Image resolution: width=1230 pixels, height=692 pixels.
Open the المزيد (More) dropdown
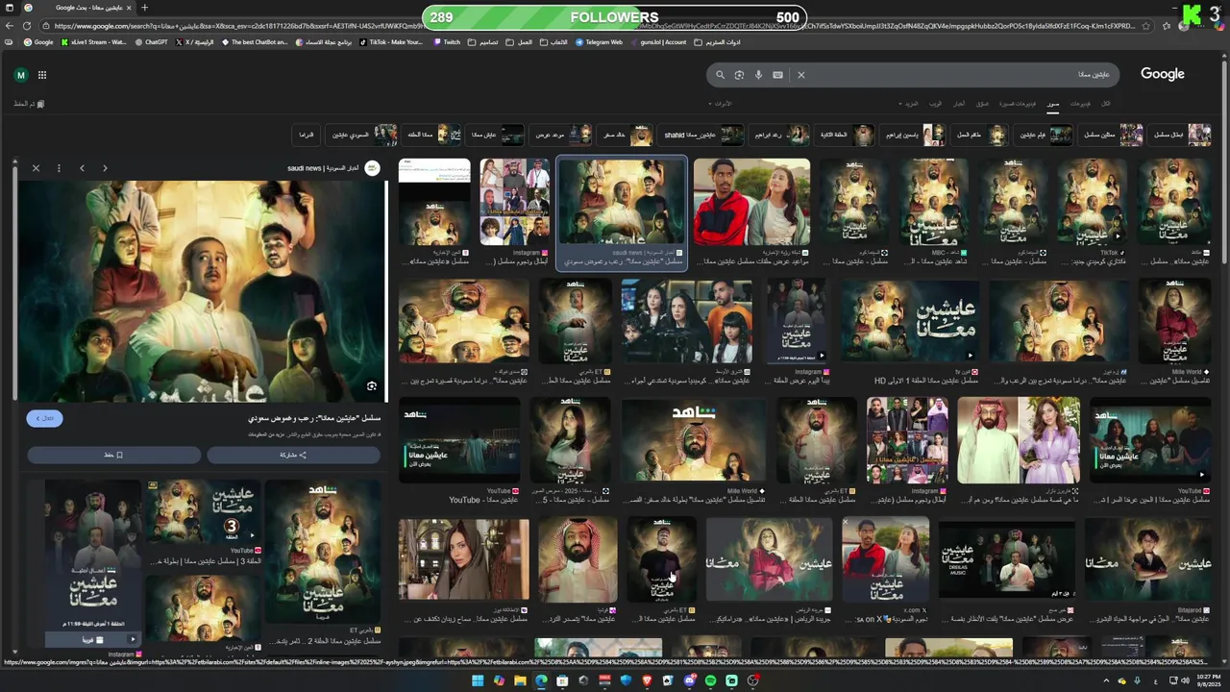point(908,103)
